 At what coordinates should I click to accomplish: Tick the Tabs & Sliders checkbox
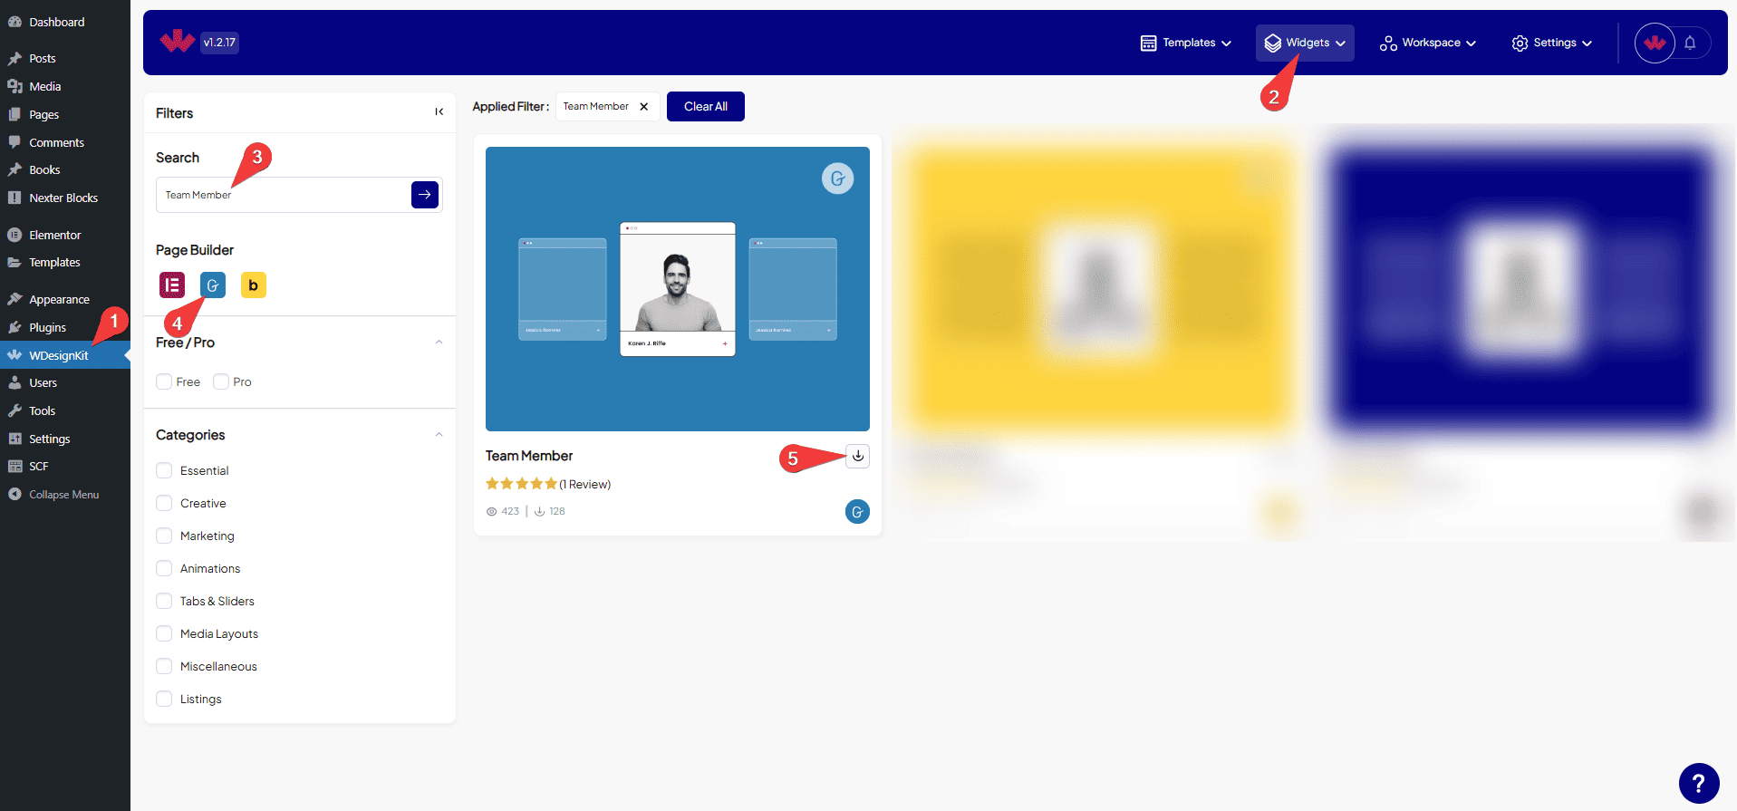164,601
